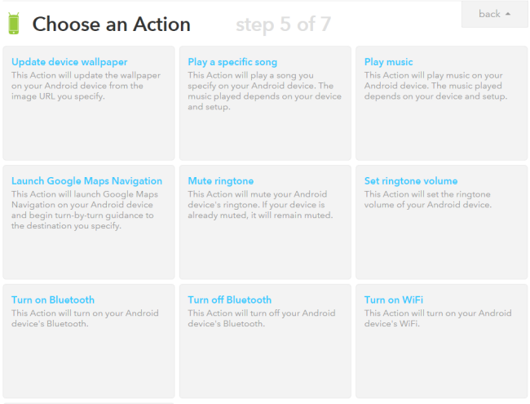This screenshot has height=404, width=530.
Task: Choose the Mute ringtone action
Action: pos(221,181)
